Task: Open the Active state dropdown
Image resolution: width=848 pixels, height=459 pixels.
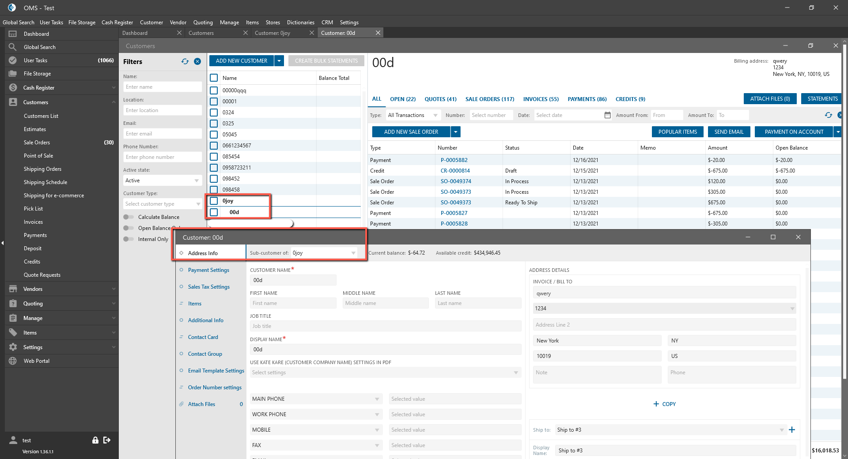Action: tap(162, 181)
